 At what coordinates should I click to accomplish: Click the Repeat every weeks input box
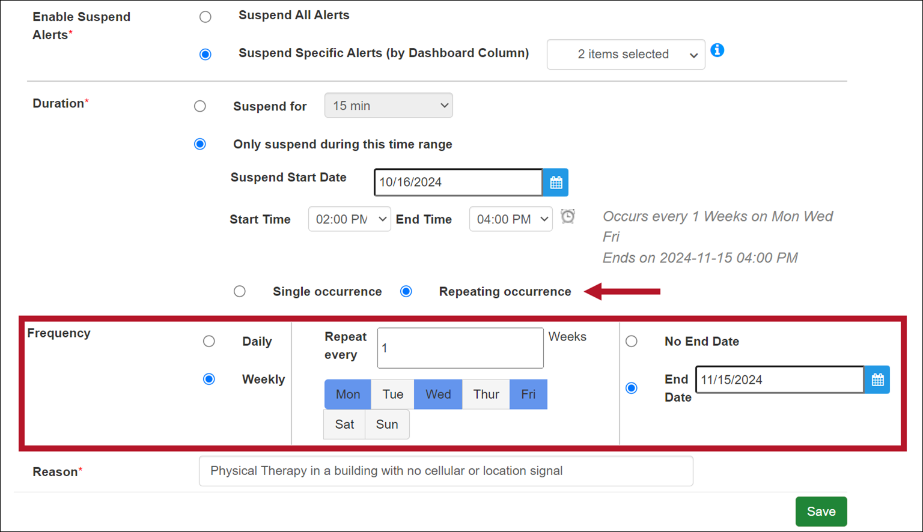click(x=460, y=348)
